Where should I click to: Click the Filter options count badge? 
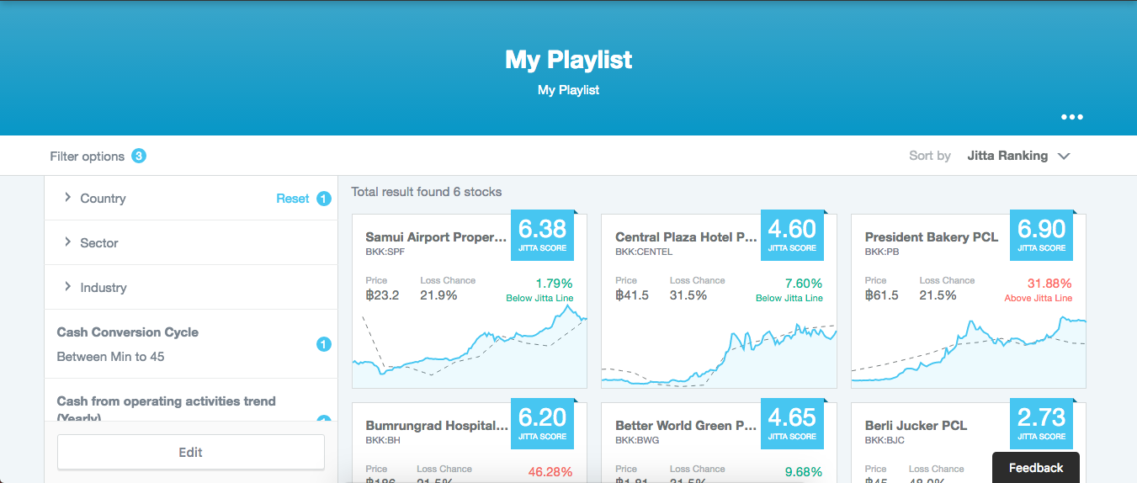(139, 156)
